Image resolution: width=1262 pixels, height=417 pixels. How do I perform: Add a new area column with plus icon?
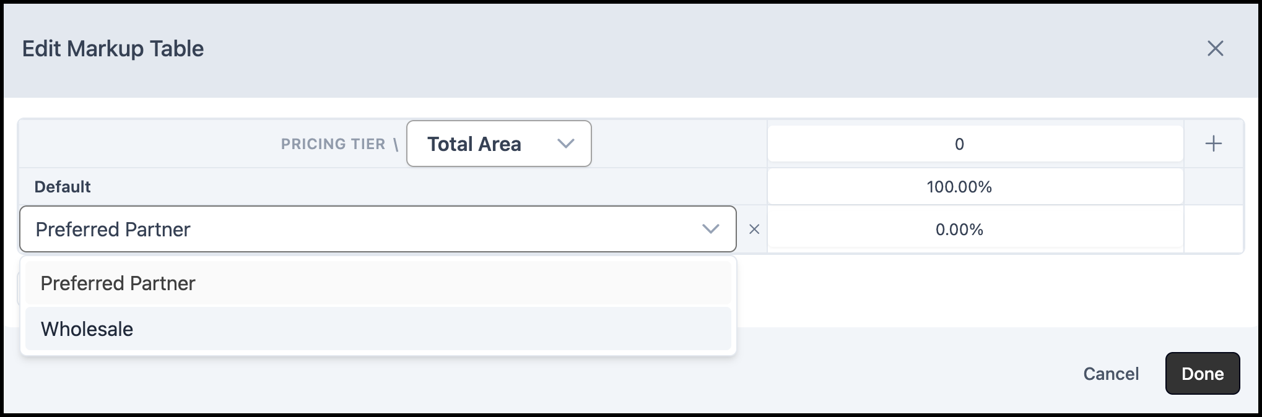(x=1213, y=144)
